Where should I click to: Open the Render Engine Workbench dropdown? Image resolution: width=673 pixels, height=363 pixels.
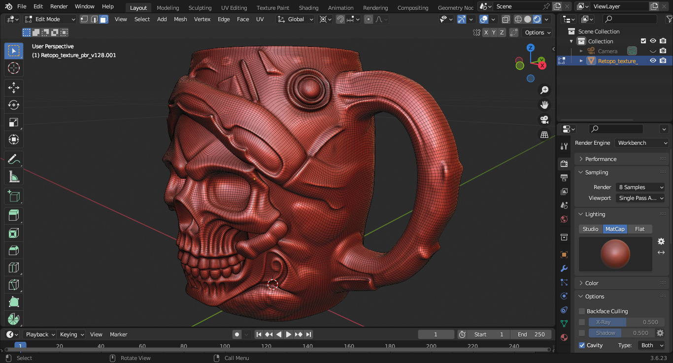(x=642, y=143)
